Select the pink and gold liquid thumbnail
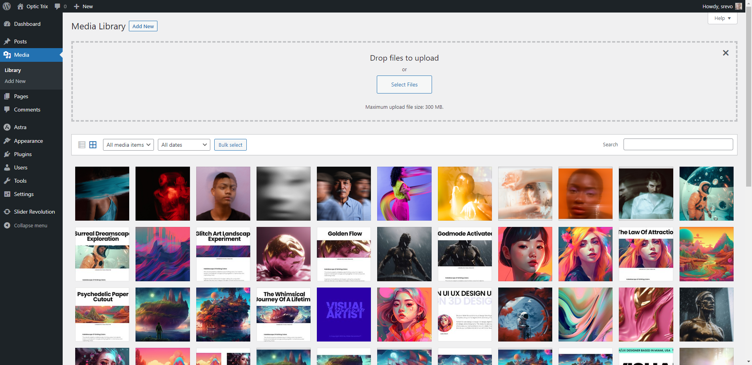Screen dimensions: 752x365 (646, 315)
